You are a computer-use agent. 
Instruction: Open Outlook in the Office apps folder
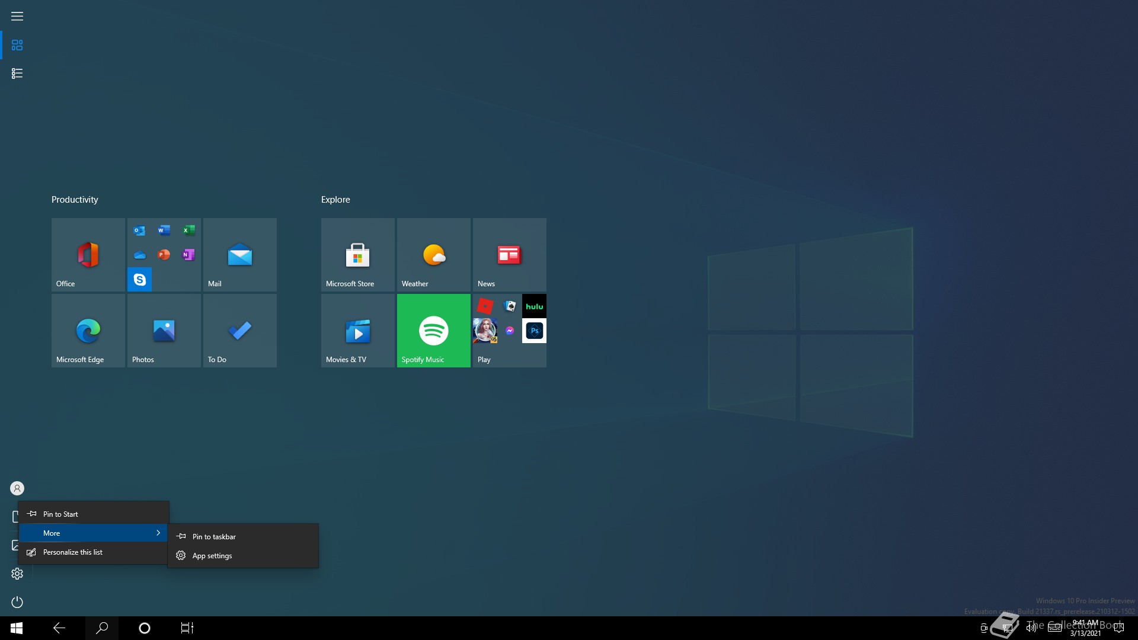pyautogui.click(x=139, y=231)
